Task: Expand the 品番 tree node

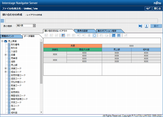Action: click(x=6, y=55)
